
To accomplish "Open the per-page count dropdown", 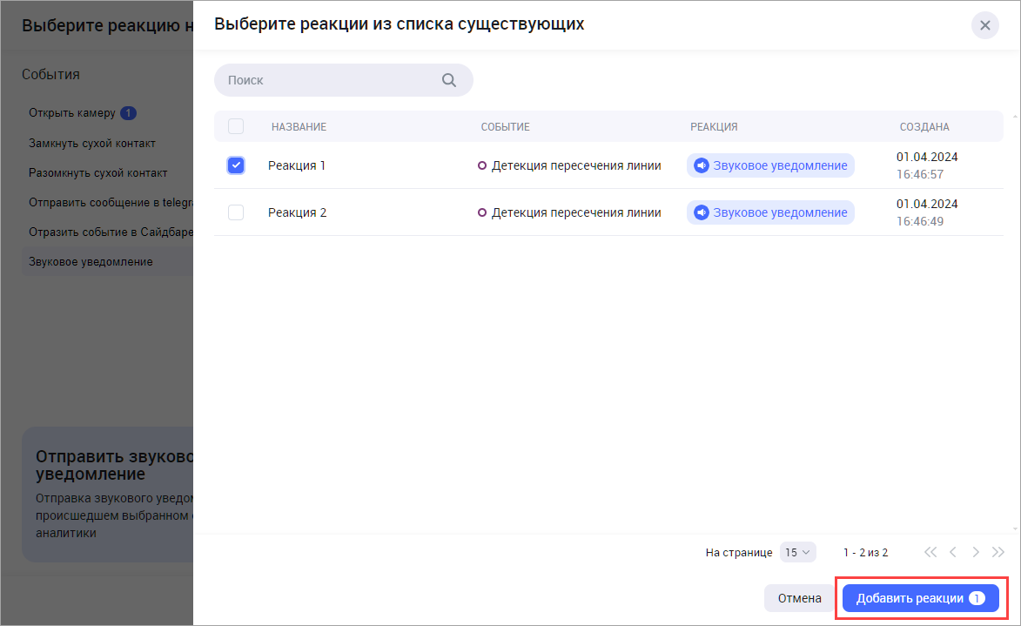I will [797, 552].
